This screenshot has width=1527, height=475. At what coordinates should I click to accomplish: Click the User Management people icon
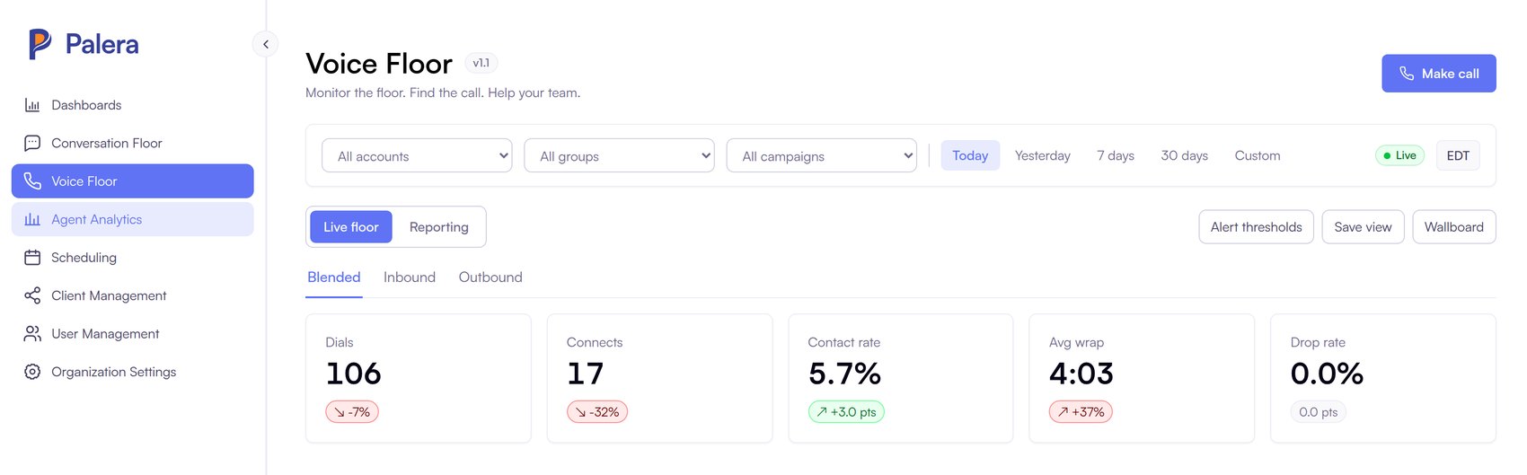click(32, 334)
